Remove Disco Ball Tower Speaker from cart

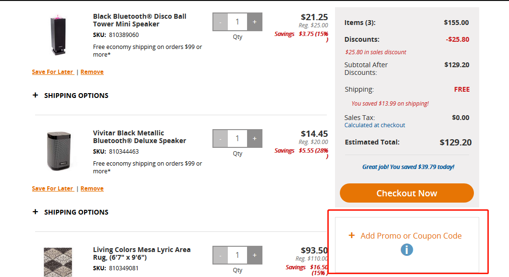tap(92, 72)
